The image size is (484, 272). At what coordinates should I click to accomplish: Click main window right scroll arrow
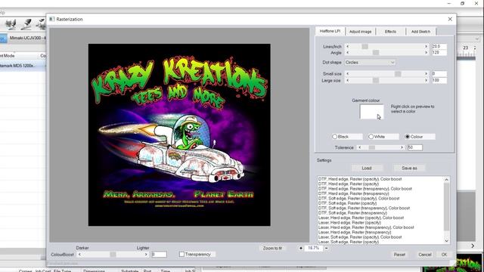click(x=473, y=246)
